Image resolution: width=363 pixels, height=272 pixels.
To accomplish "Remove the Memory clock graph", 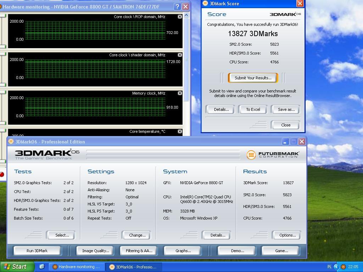I will click(x=180, y=93).
